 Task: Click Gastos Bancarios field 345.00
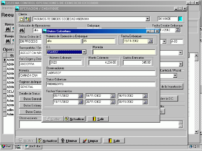tap(137, 62)
